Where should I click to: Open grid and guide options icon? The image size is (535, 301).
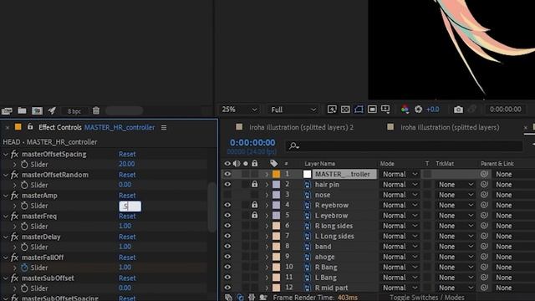pyautogui.click(x=385, y=110)
